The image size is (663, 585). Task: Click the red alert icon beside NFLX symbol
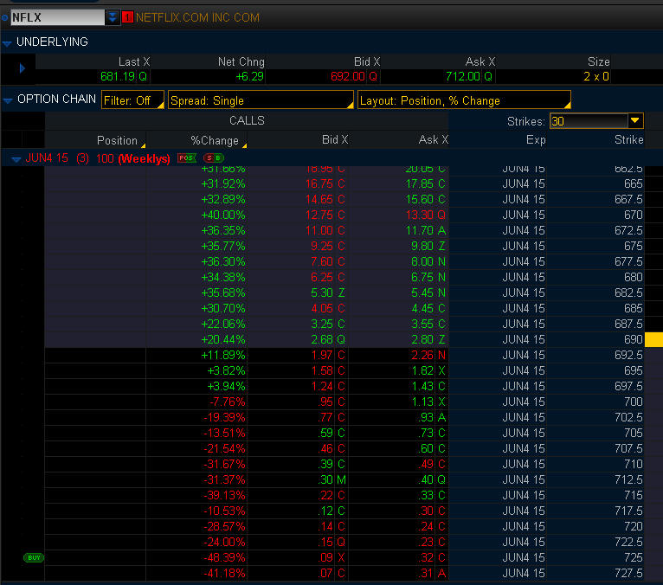[x=128, y=17]
